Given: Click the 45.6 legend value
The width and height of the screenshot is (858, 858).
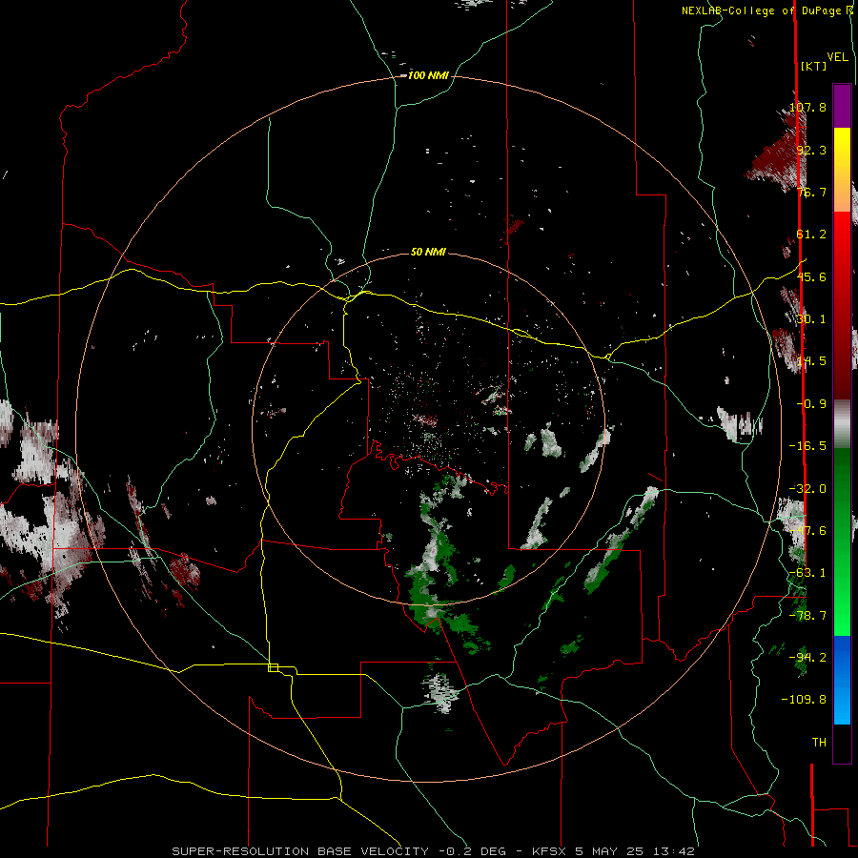Looking at the screenshot, I should coord(811,276).
